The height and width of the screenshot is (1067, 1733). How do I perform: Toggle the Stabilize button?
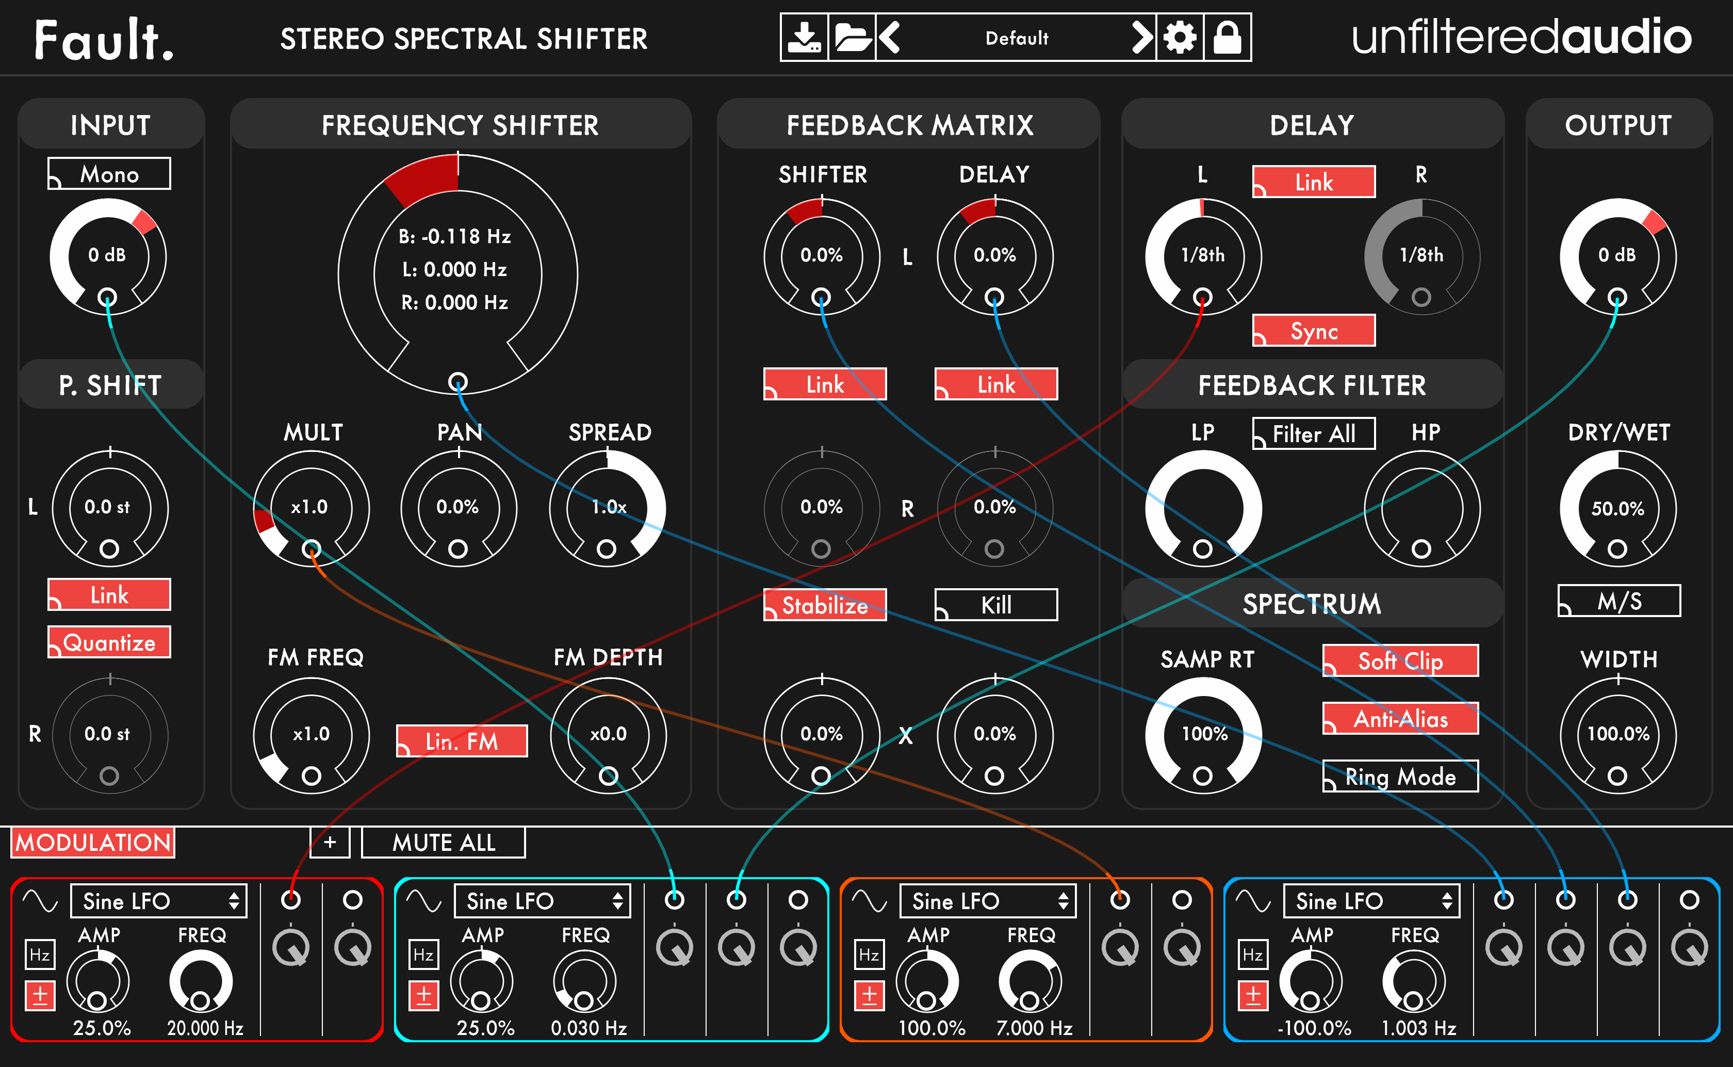point(825,605)
